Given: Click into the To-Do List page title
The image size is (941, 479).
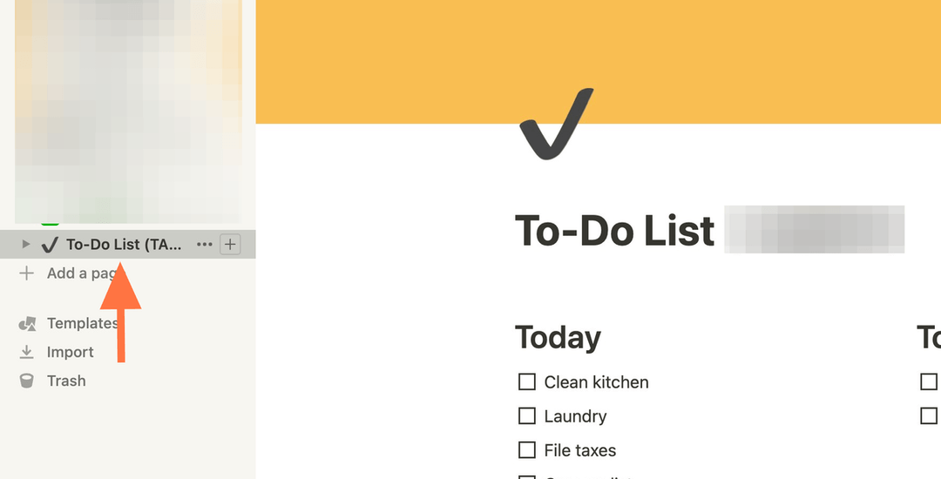Looking at the screenshot, I should [614, 230].
